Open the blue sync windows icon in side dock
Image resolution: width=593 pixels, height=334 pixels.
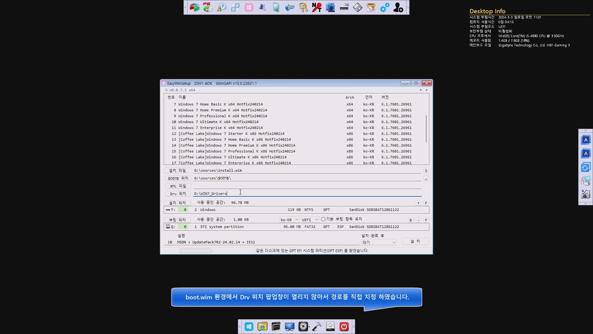[586, 167]
